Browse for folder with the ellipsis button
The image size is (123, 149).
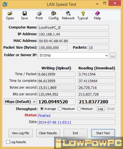pos(113,55)
